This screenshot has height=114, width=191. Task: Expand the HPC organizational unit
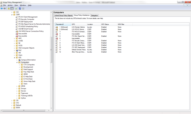click(14, 39)
